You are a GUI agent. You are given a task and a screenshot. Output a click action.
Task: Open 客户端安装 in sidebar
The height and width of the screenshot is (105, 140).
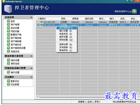click(x=16, y=38)
